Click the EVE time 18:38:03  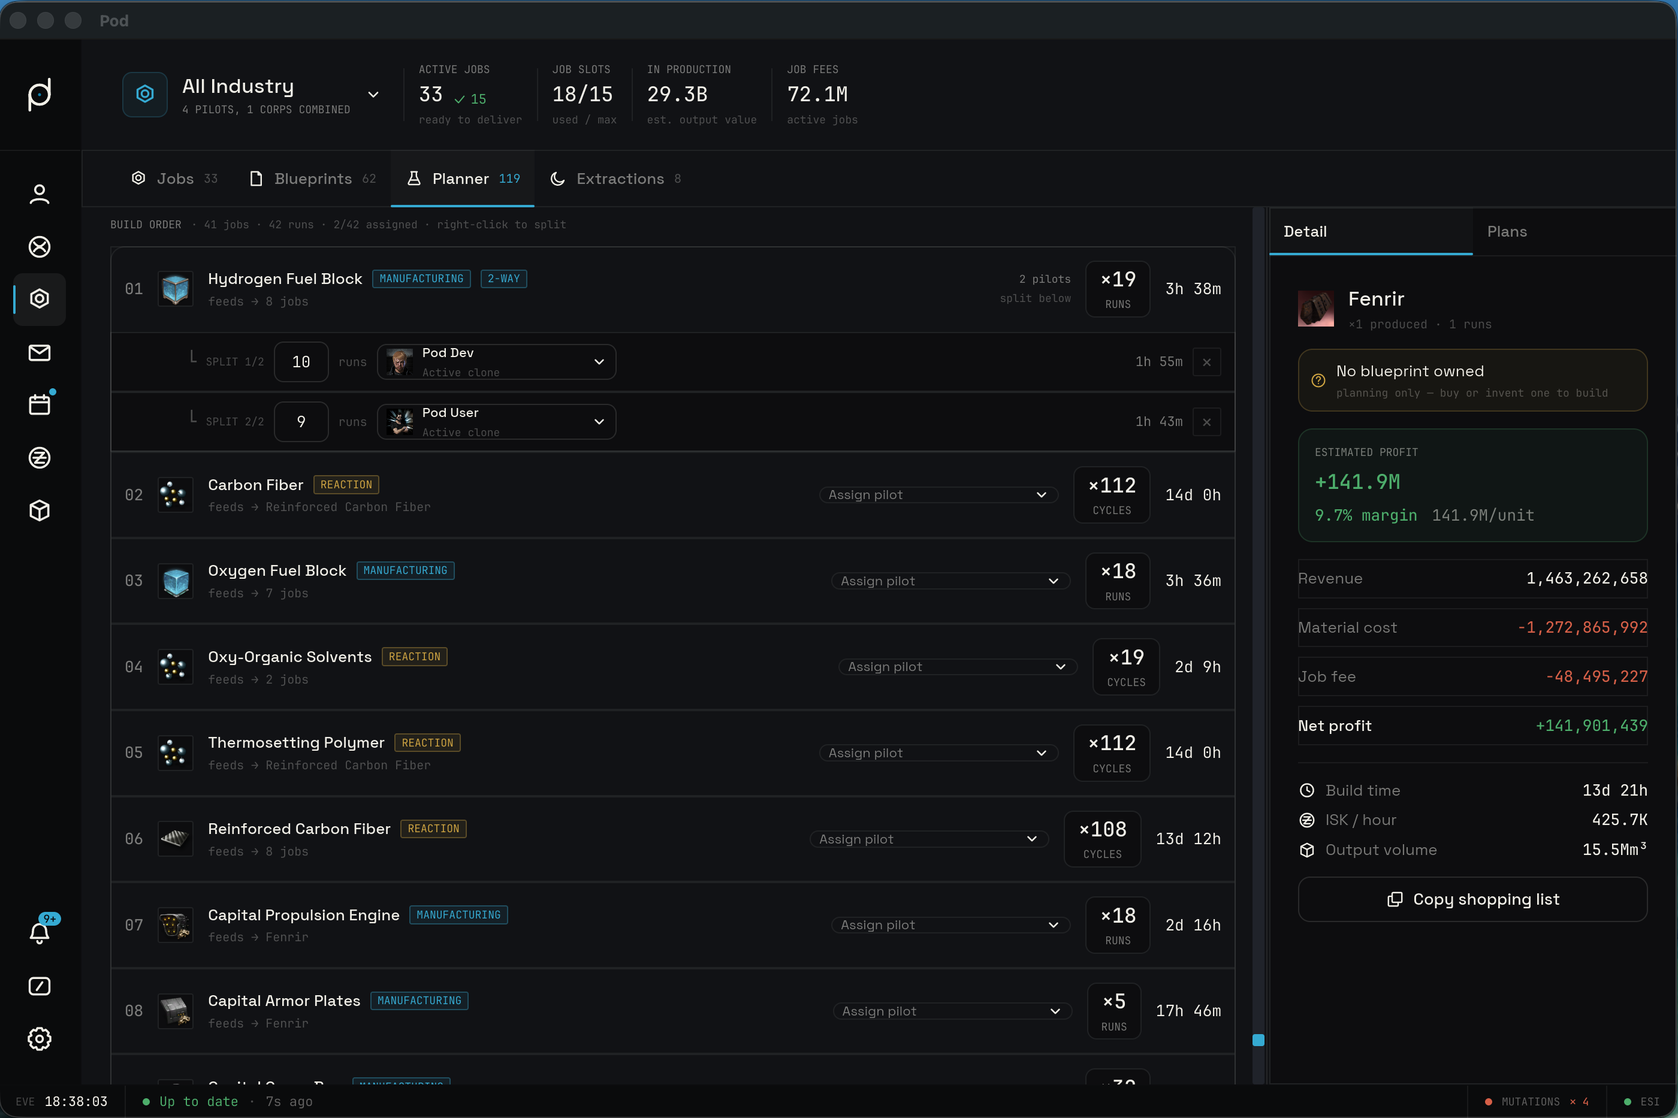tap(76, 1102)
